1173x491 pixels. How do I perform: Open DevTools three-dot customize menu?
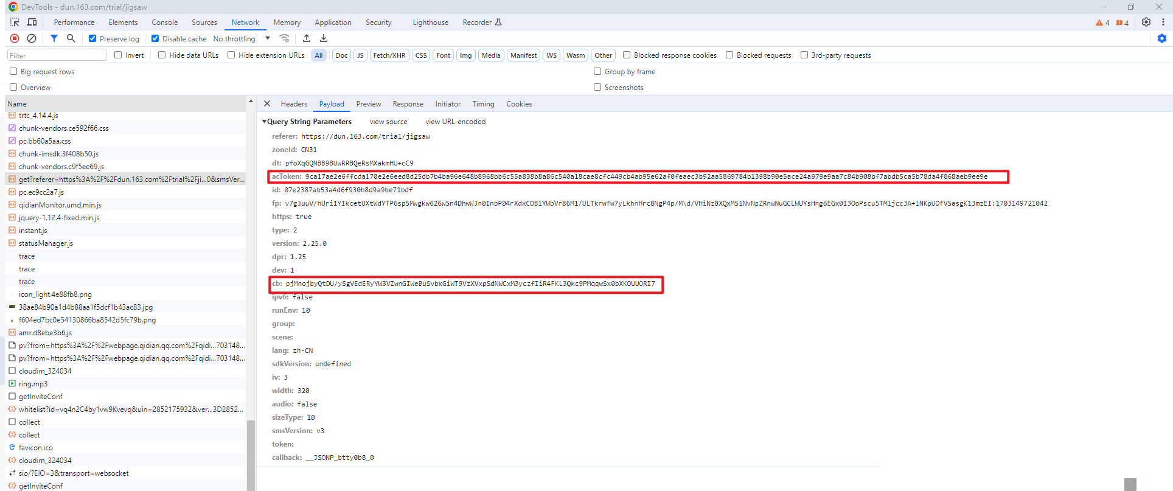(x=1163, y=23)
